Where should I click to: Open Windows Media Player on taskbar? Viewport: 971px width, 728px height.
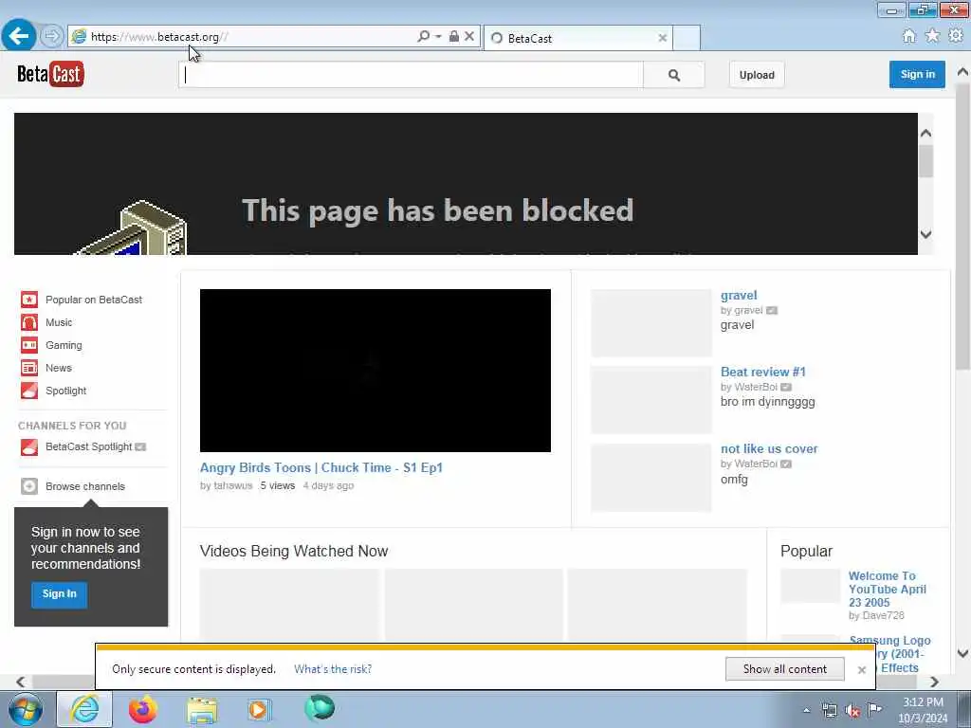[259, 710]
